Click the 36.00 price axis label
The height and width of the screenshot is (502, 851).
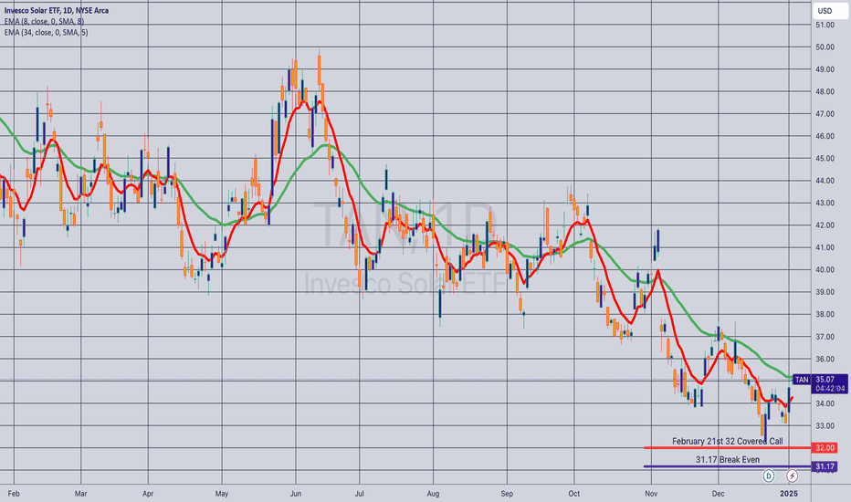tap(825, 360)
